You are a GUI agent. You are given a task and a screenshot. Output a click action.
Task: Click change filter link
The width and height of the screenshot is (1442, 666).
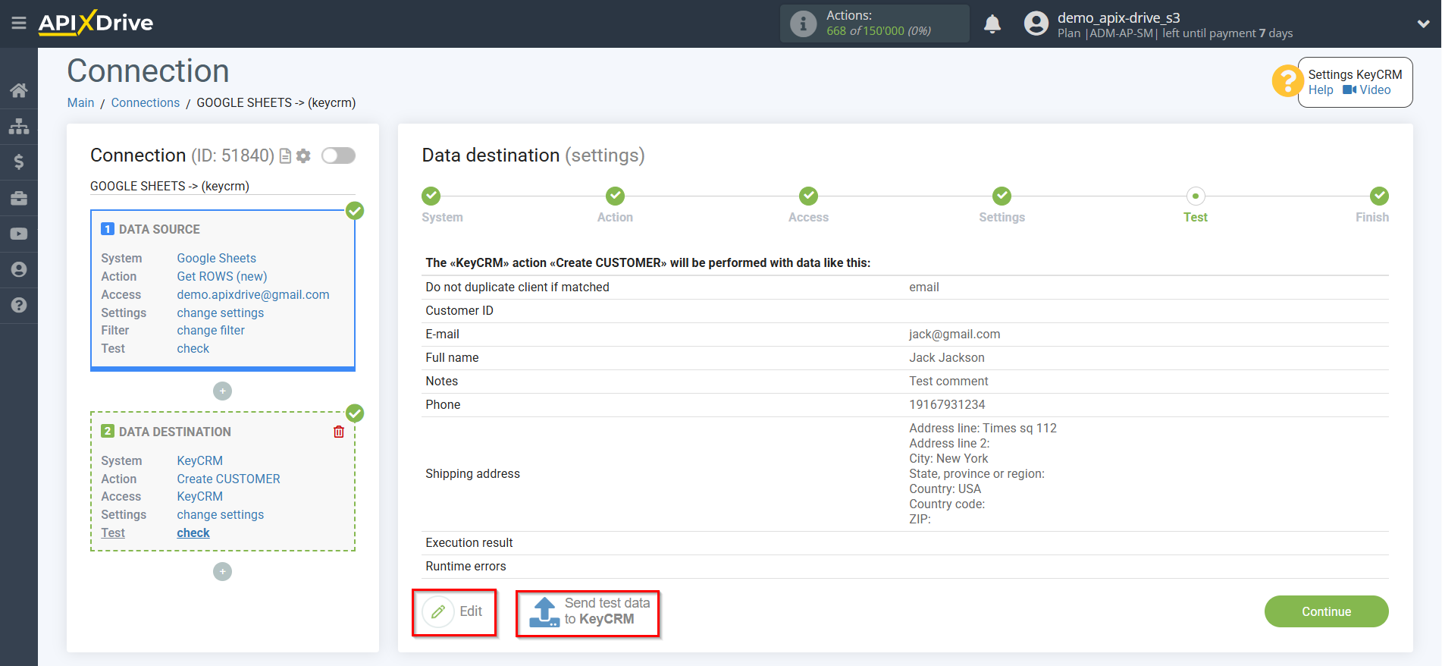[211, 330]
